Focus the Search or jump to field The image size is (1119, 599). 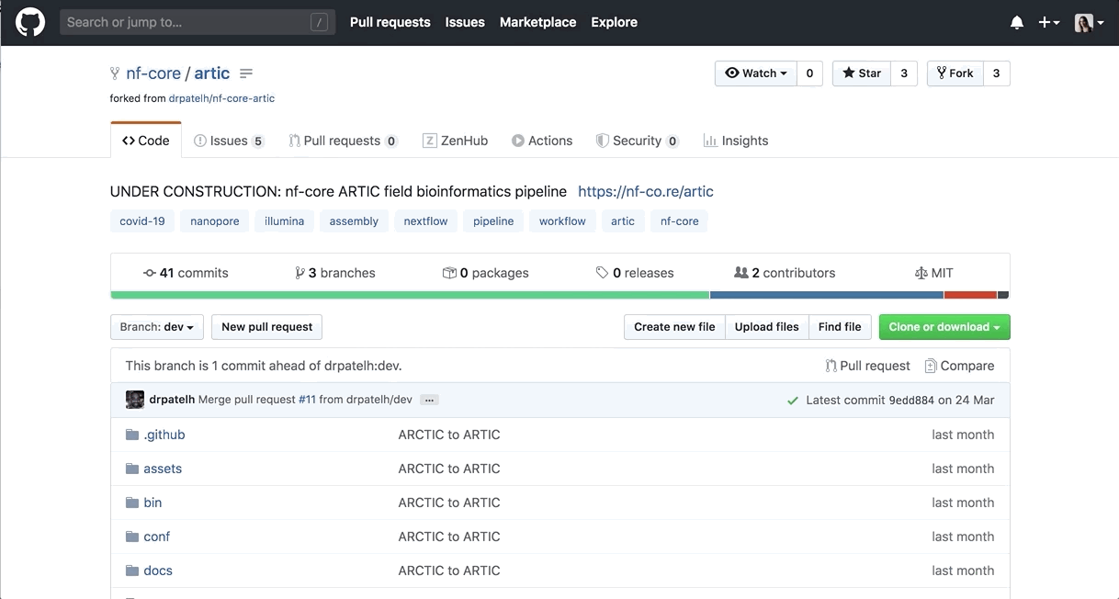[x=198, y=22]
